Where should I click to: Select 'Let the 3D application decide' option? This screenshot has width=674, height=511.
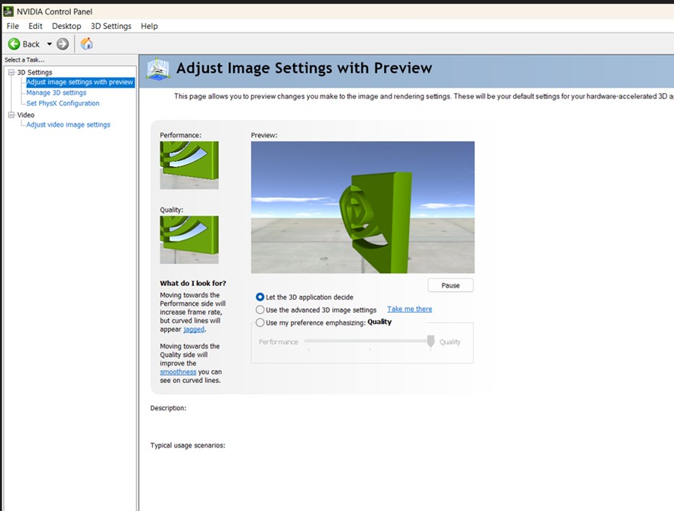(x=260, y=297)
